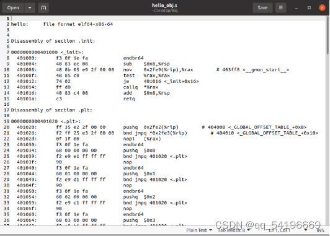The width and height of the screenshot is (330, 236).
Task: Click the vertical scrollbar handle
Action: point(328,35)
